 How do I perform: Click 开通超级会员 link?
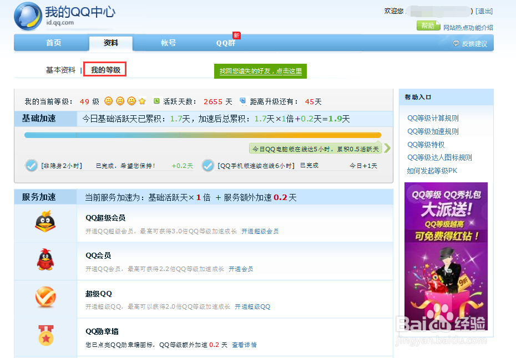[260, 231]
